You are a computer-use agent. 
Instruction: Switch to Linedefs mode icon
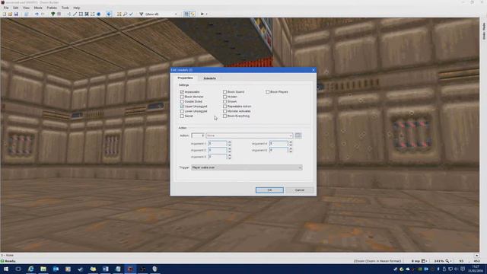click(75, 14)
